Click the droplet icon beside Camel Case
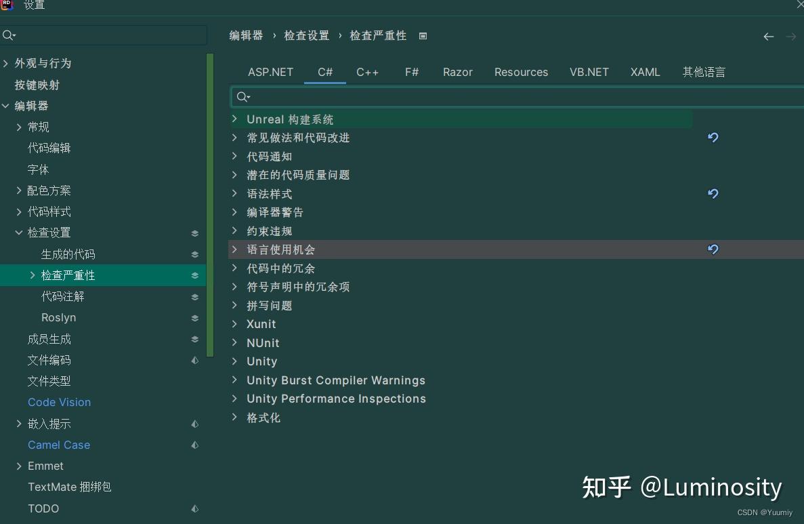The height and width of the screenshot is (524, 804). pyautogui.click(x=194, y=445)
